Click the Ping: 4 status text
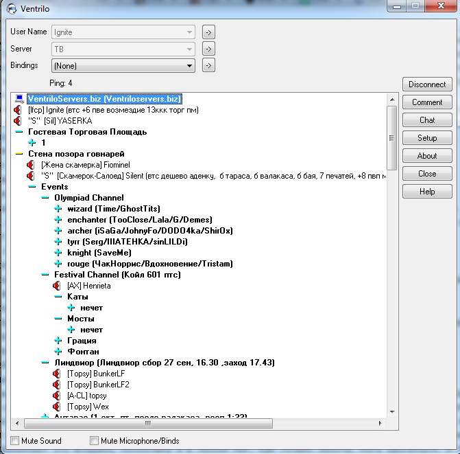Image resolution: width=460 pixels, height=454 pixels. (x=61, y=83)
